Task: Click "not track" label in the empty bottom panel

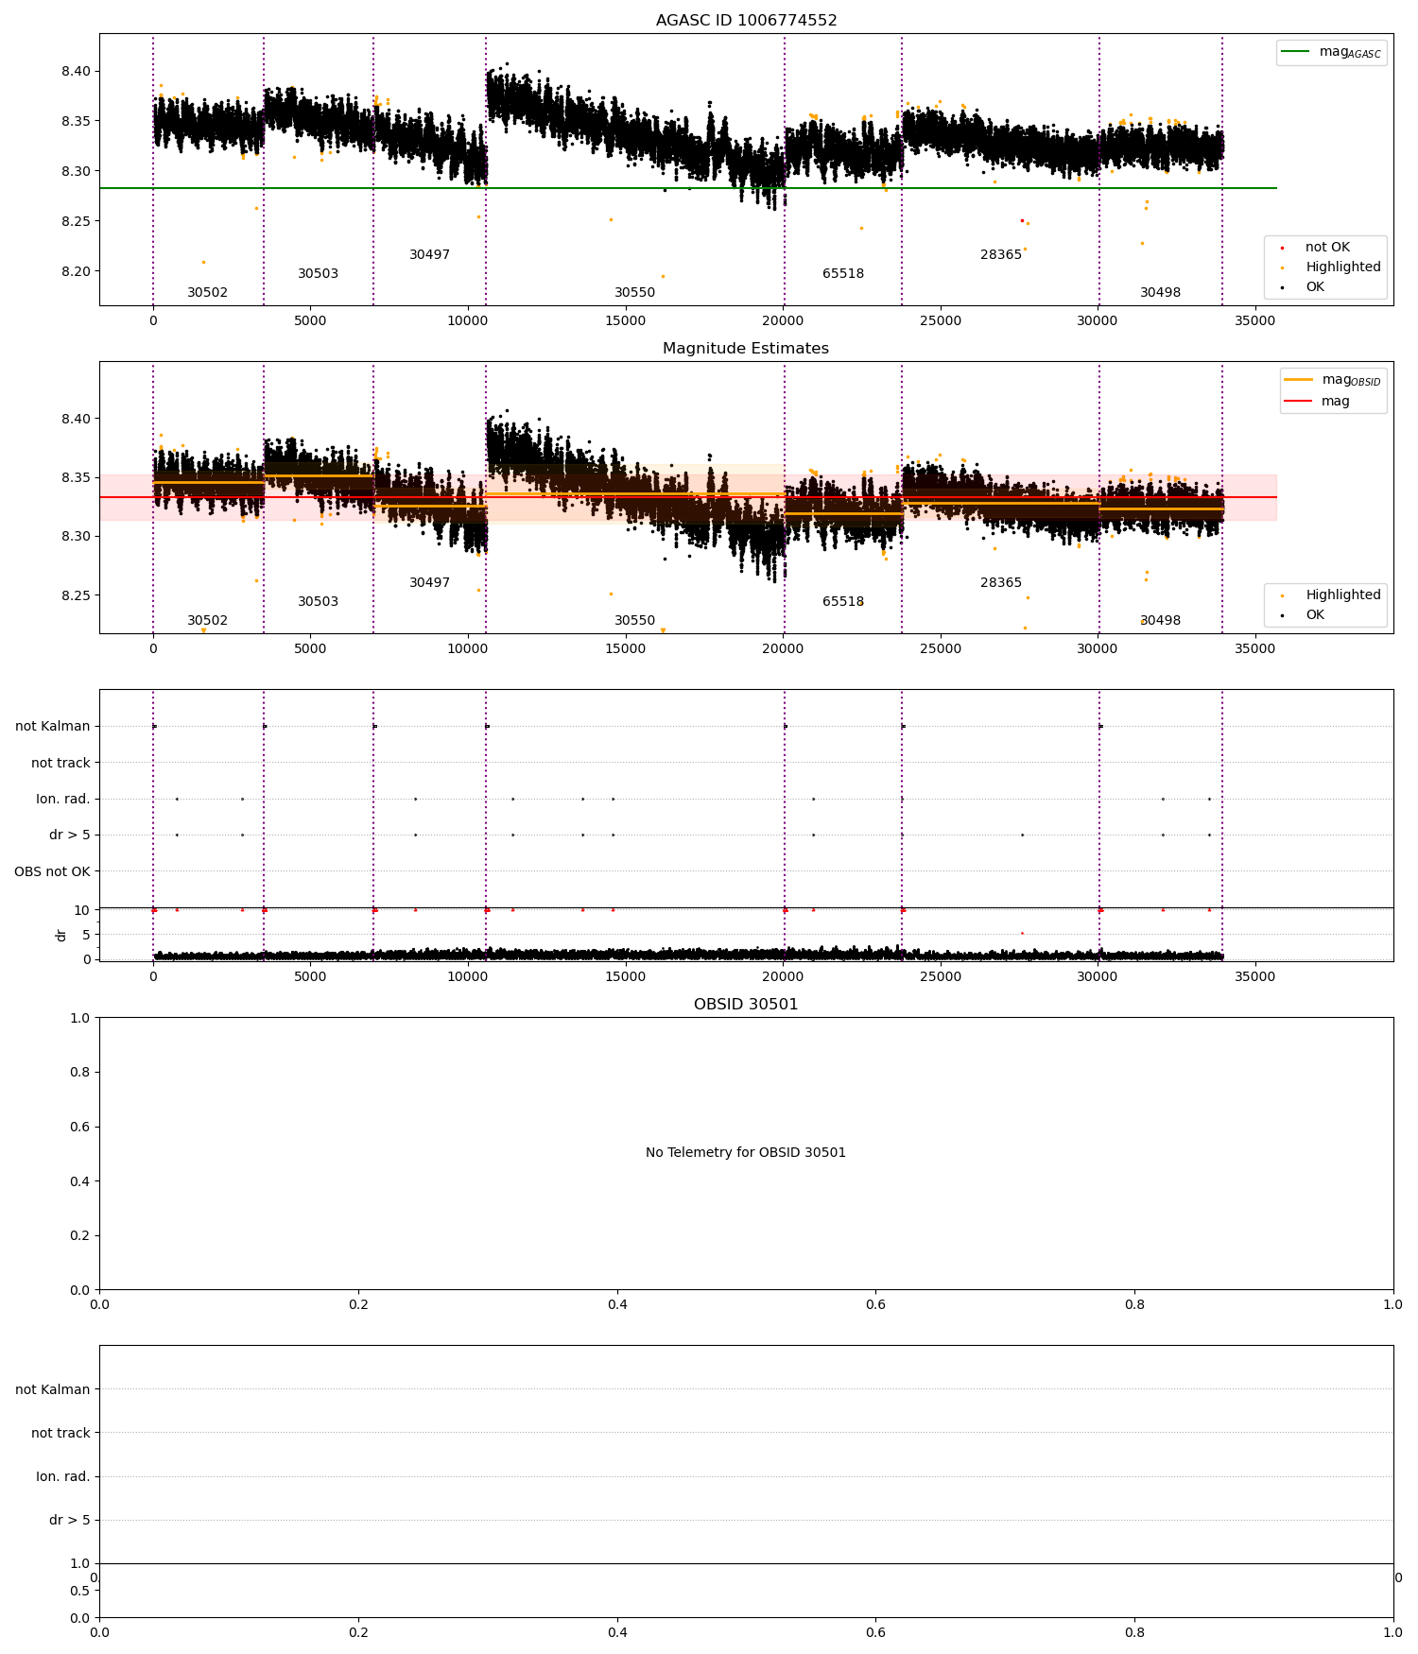Action: 61,1433
